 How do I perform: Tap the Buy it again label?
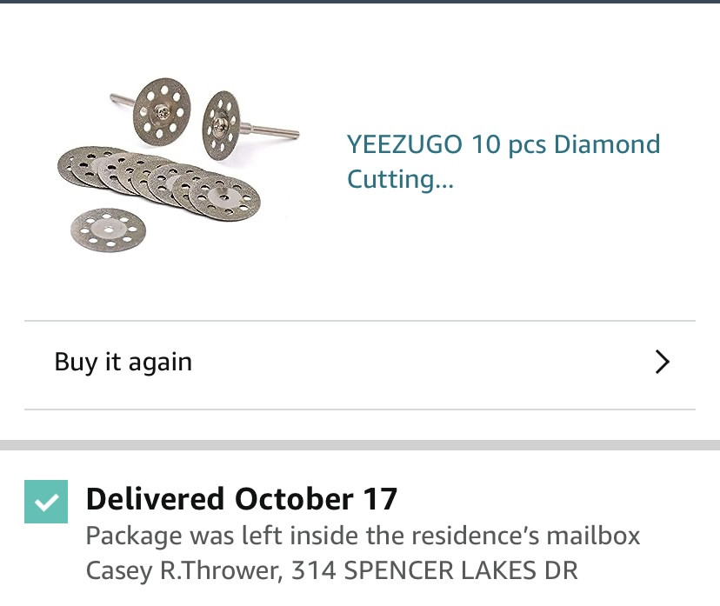point(123,362)
